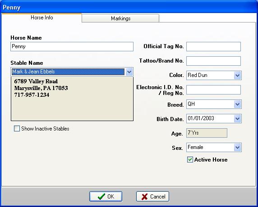The height and width of the screenshot is (207, 258).
Task: Expand the Sex dropdown showing Female
Action: (237, 148)
